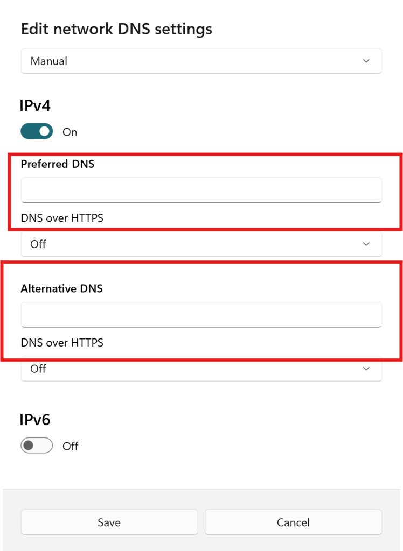Expand DNS over HTTPS dropdown under Preferred DNS
This screenshot has width=403, height=551.
pos(201,244)
